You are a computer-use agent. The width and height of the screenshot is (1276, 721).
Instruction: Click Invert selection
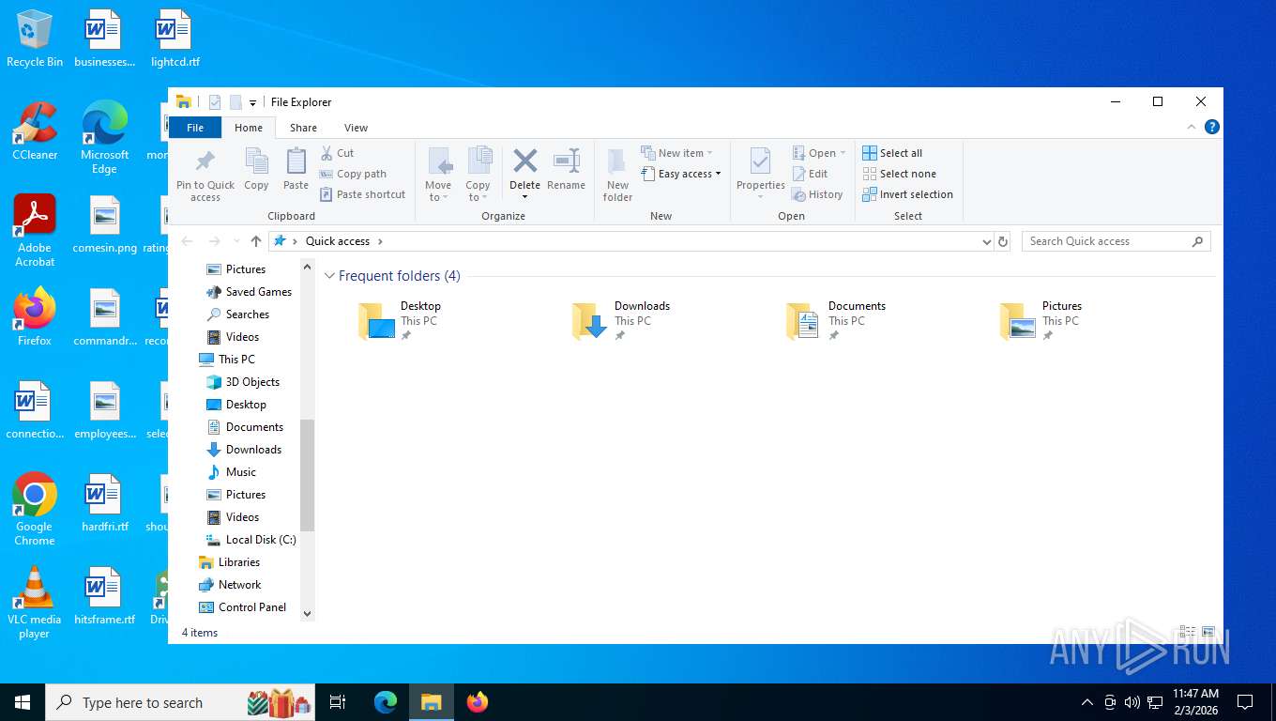click(907, 194)
